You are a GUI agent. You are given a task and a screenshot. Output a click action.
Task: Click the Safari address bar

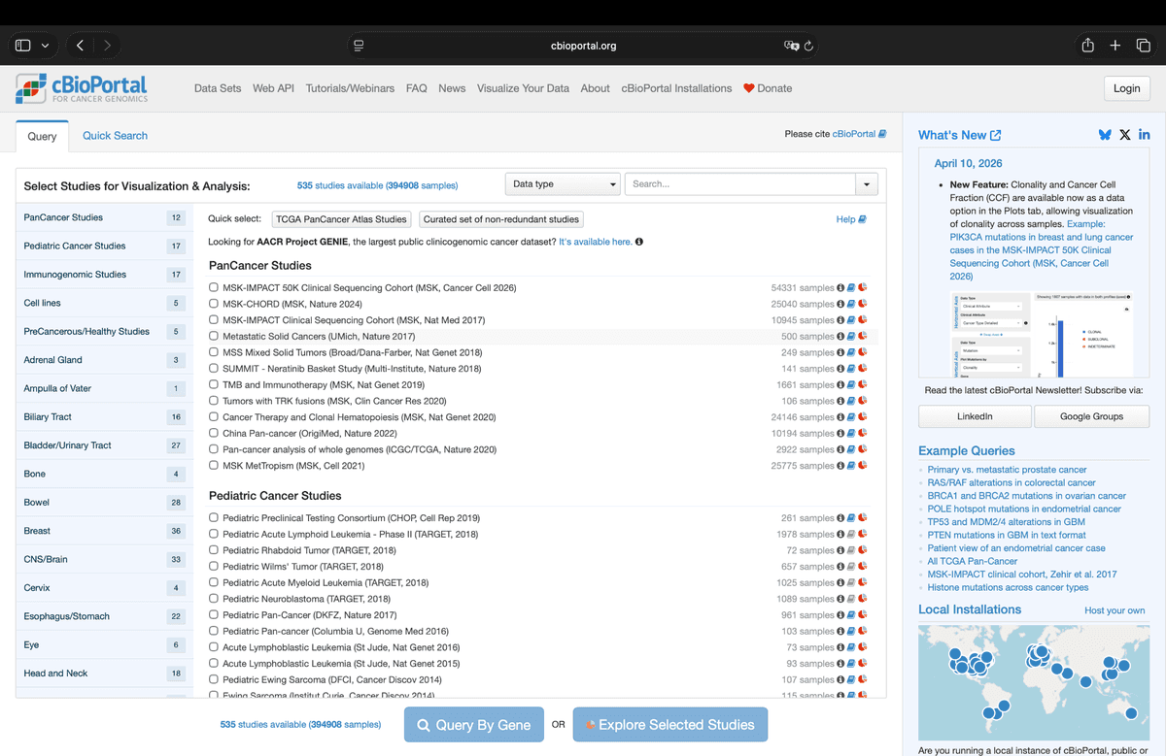(583, 46)
